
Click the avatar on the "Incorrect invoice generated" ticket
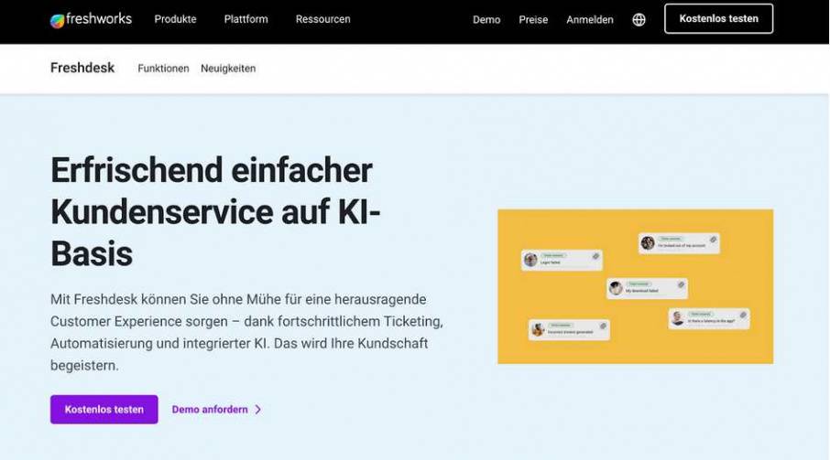[538, 329]
